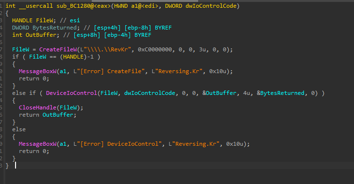Click the 3u argument in CreateFileW

coord(202,49)
